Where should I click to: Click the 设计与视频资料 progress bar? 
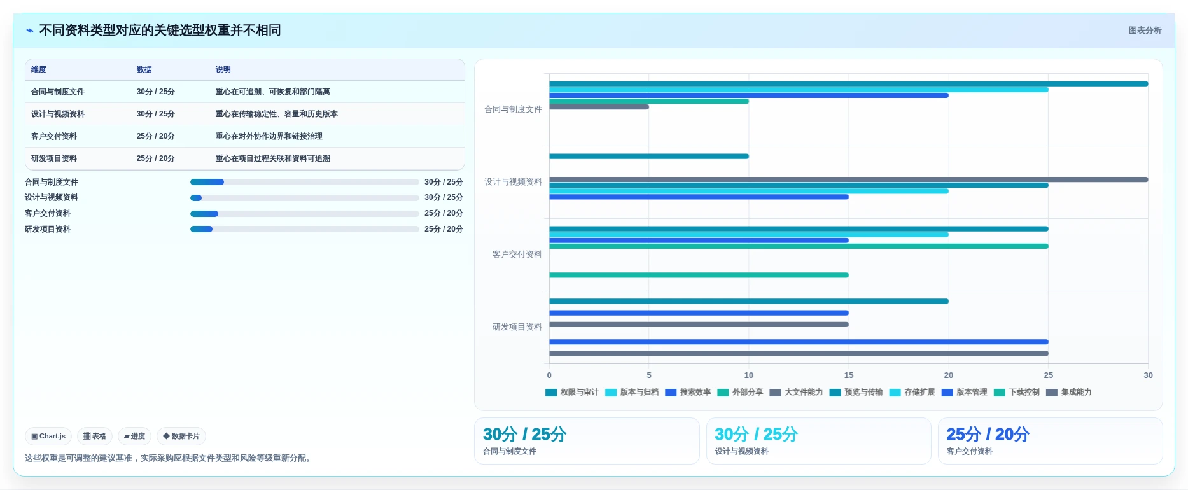tap(304, 198)
